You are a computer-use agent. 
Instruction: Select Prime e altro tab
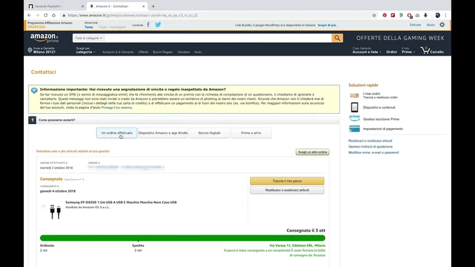(251, 133)
